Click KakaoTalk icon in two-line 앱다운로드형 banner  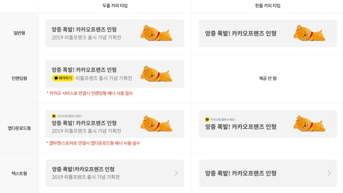54,116
